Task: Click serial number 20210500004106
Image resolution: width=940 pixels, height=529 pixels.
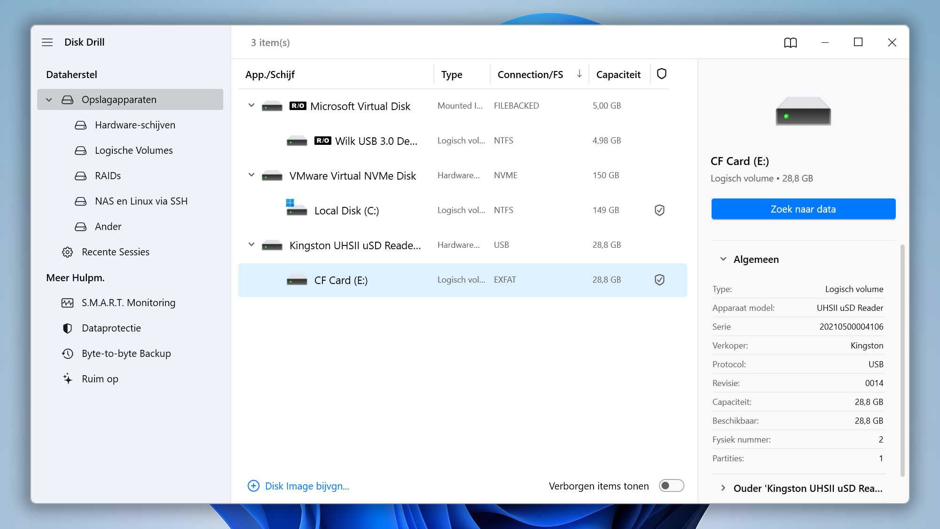Action: point(851,327)
